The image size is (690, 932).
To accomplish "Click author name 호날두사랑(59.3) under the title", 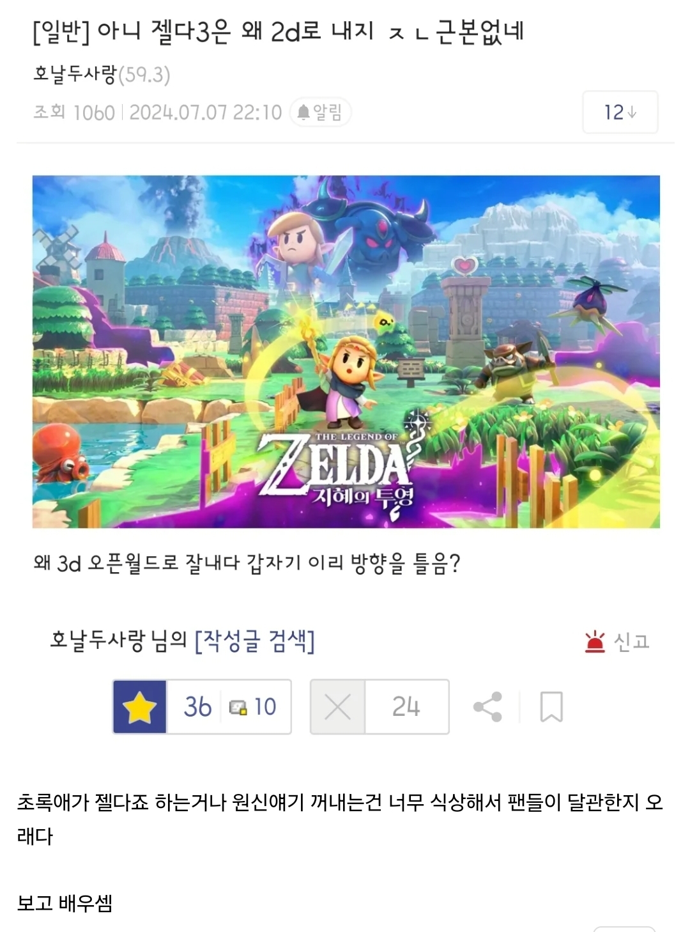I will click(x=102, y=75).
